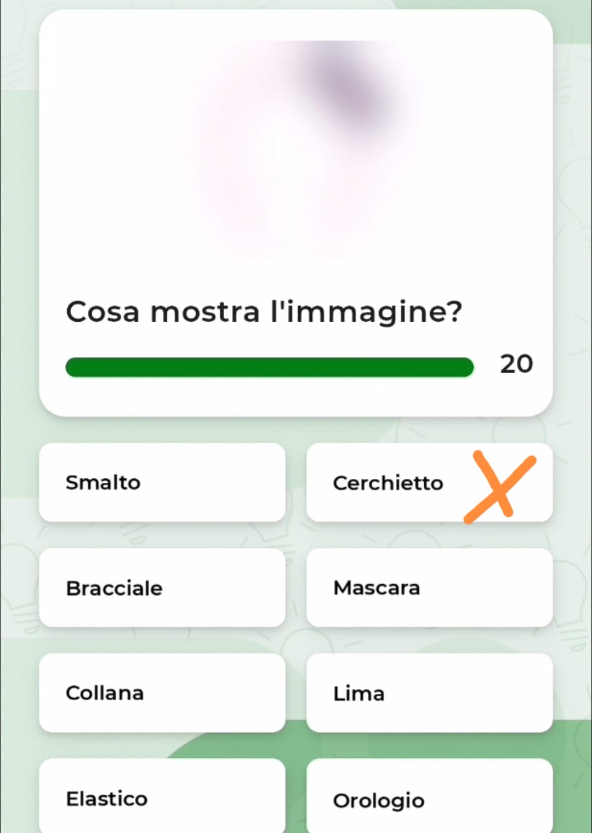The image size is (592, 833).
Task: Click the word "Cosa" in the question
Action: (103, 312)
